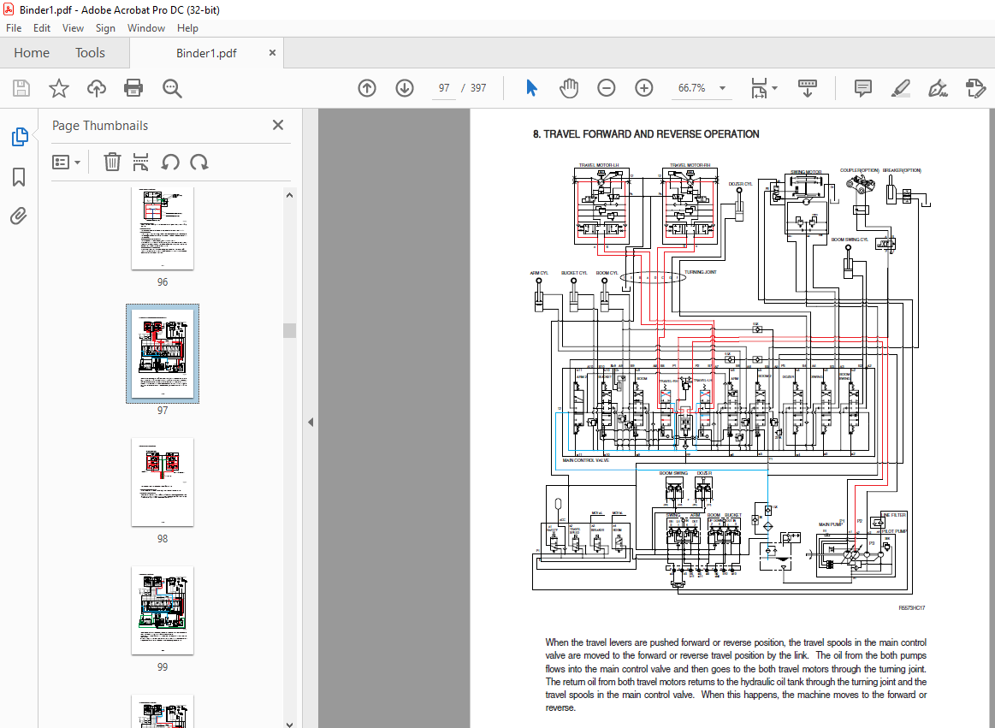This screenshot has width=995, height=728.
Task: Click the Save file icon
Action: [21, 88]
